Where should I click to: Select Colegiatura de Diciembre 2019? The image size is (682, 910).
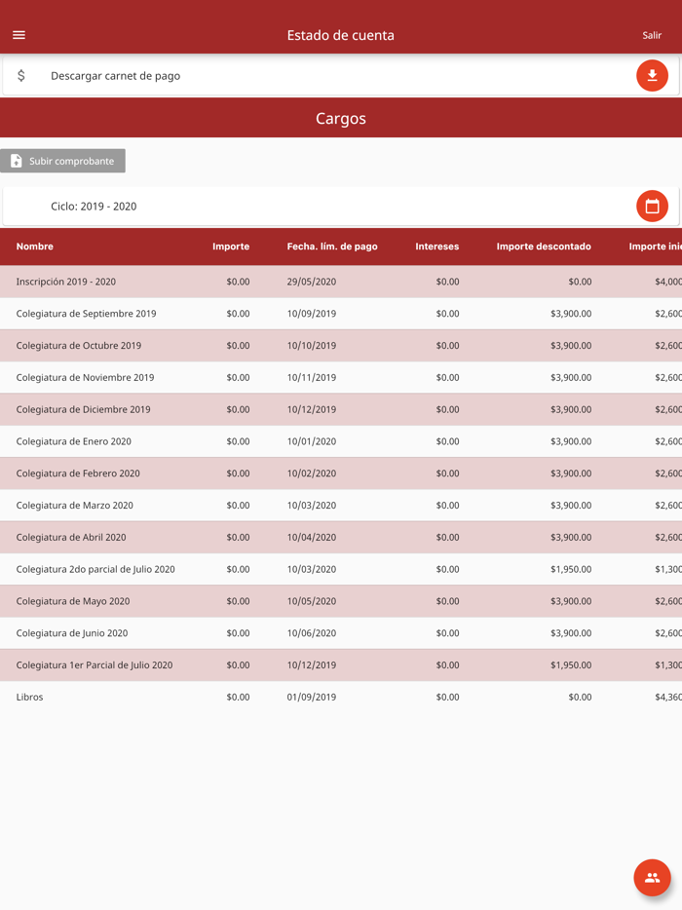[341, 409]
